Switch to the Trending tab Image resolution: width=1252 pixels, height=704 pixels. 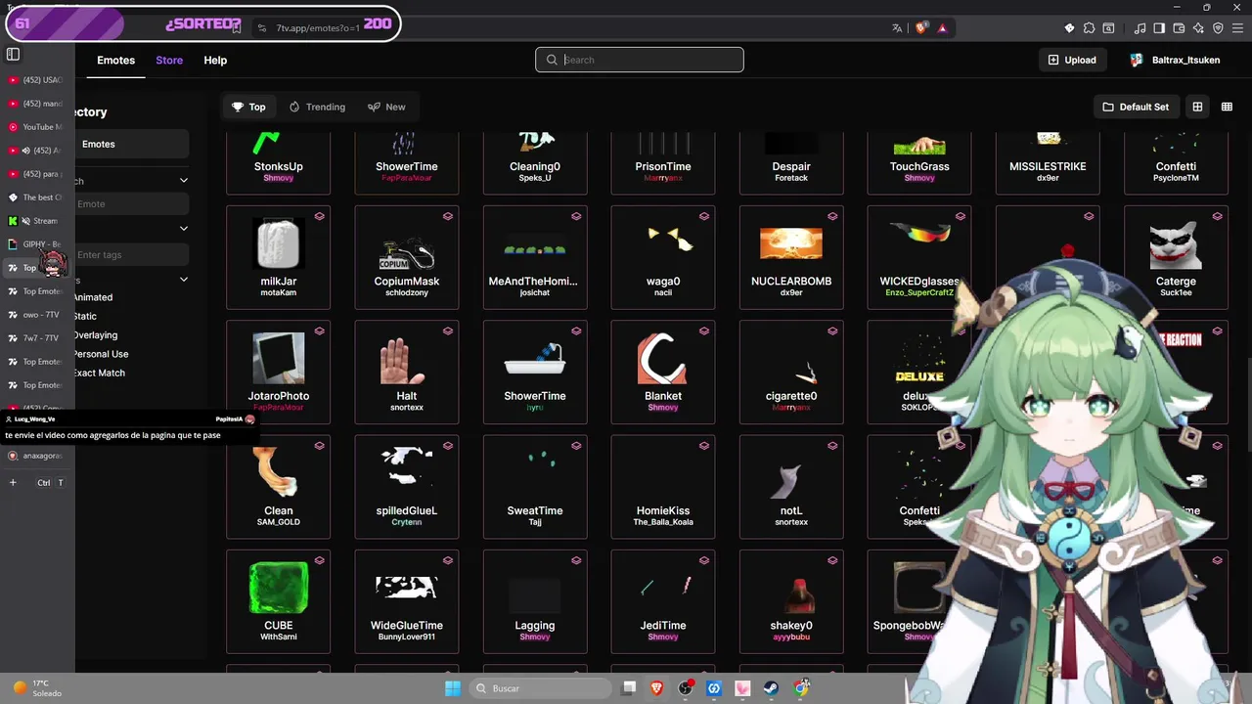click(317, 107)
